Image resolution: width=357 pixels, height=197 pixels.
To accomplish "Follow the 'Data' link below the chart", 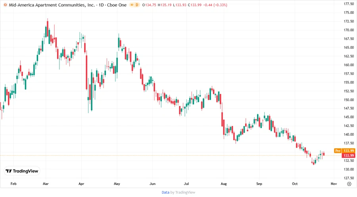I will tap(165, 192).
